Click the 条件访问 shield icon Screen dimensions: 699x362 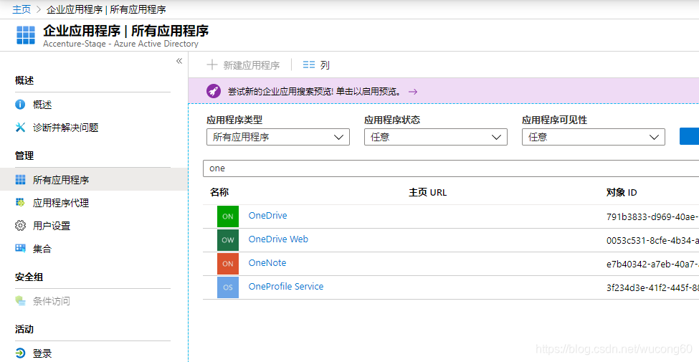click(x=20, y=301)
